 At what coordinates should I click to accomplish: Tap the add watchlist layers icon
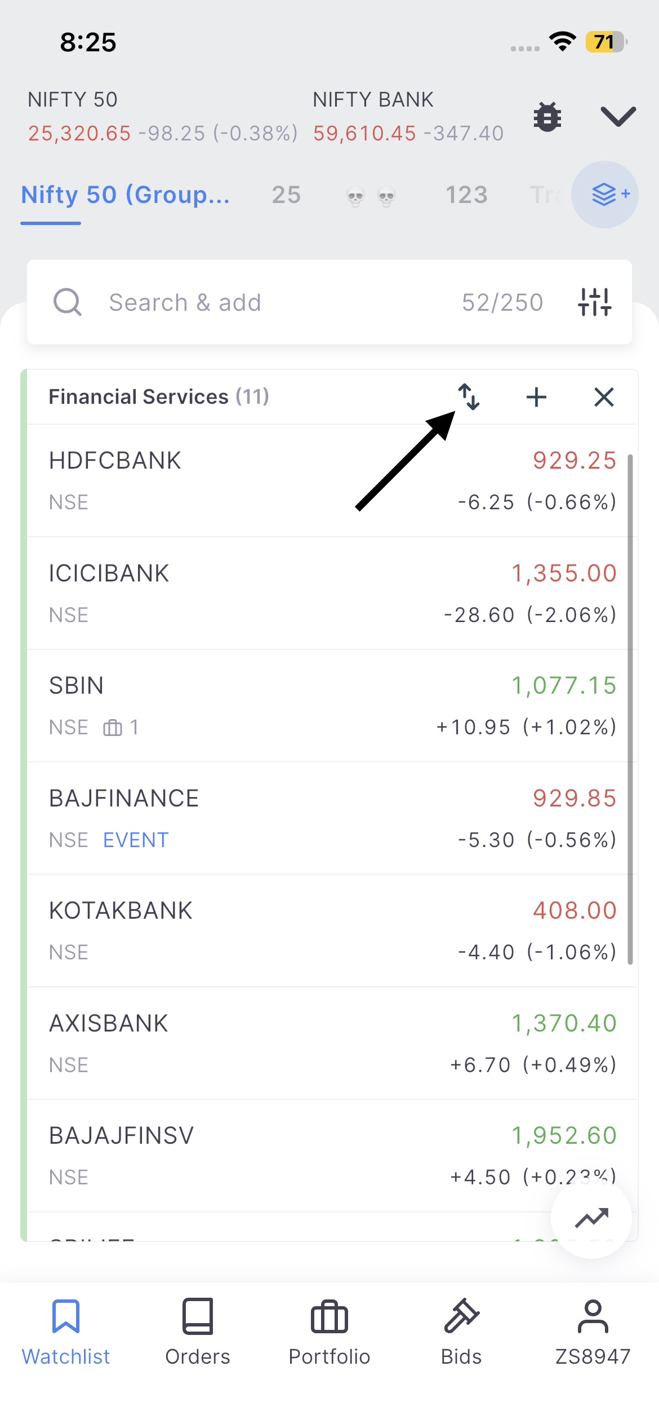click(605, 195)
